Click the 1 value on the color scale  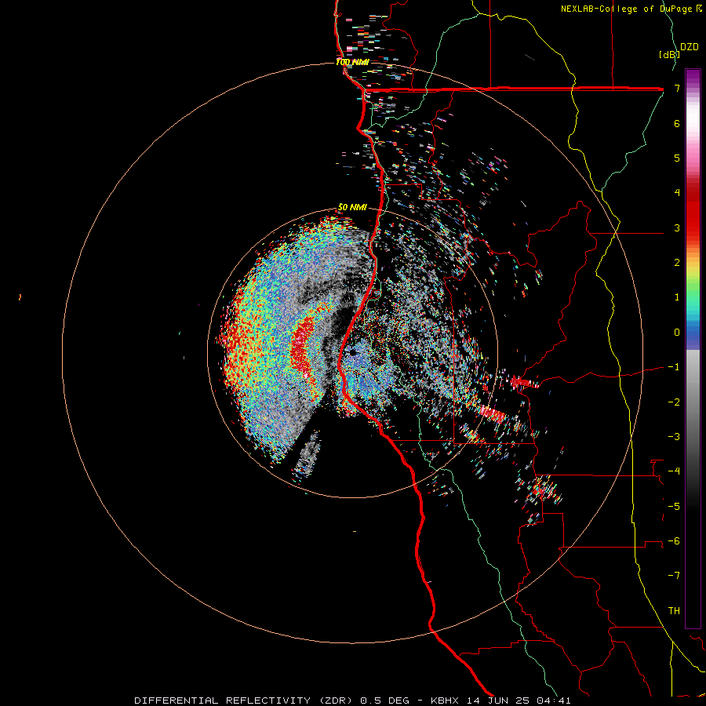pyautogui.click(x=677, y=297)
